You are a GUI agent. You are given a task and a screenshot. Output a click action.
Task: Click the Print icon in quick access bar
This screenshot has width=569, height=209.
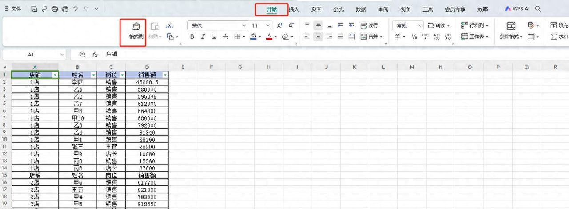point(55,9)
